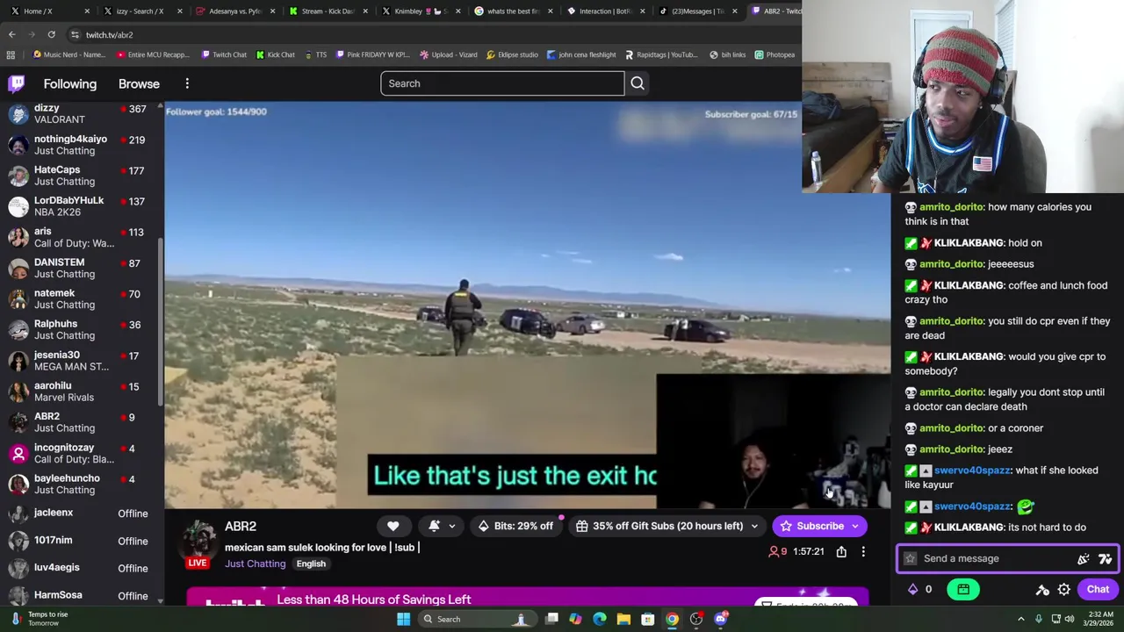Click the magnifier button beside the search field

(x=638, y=83)
